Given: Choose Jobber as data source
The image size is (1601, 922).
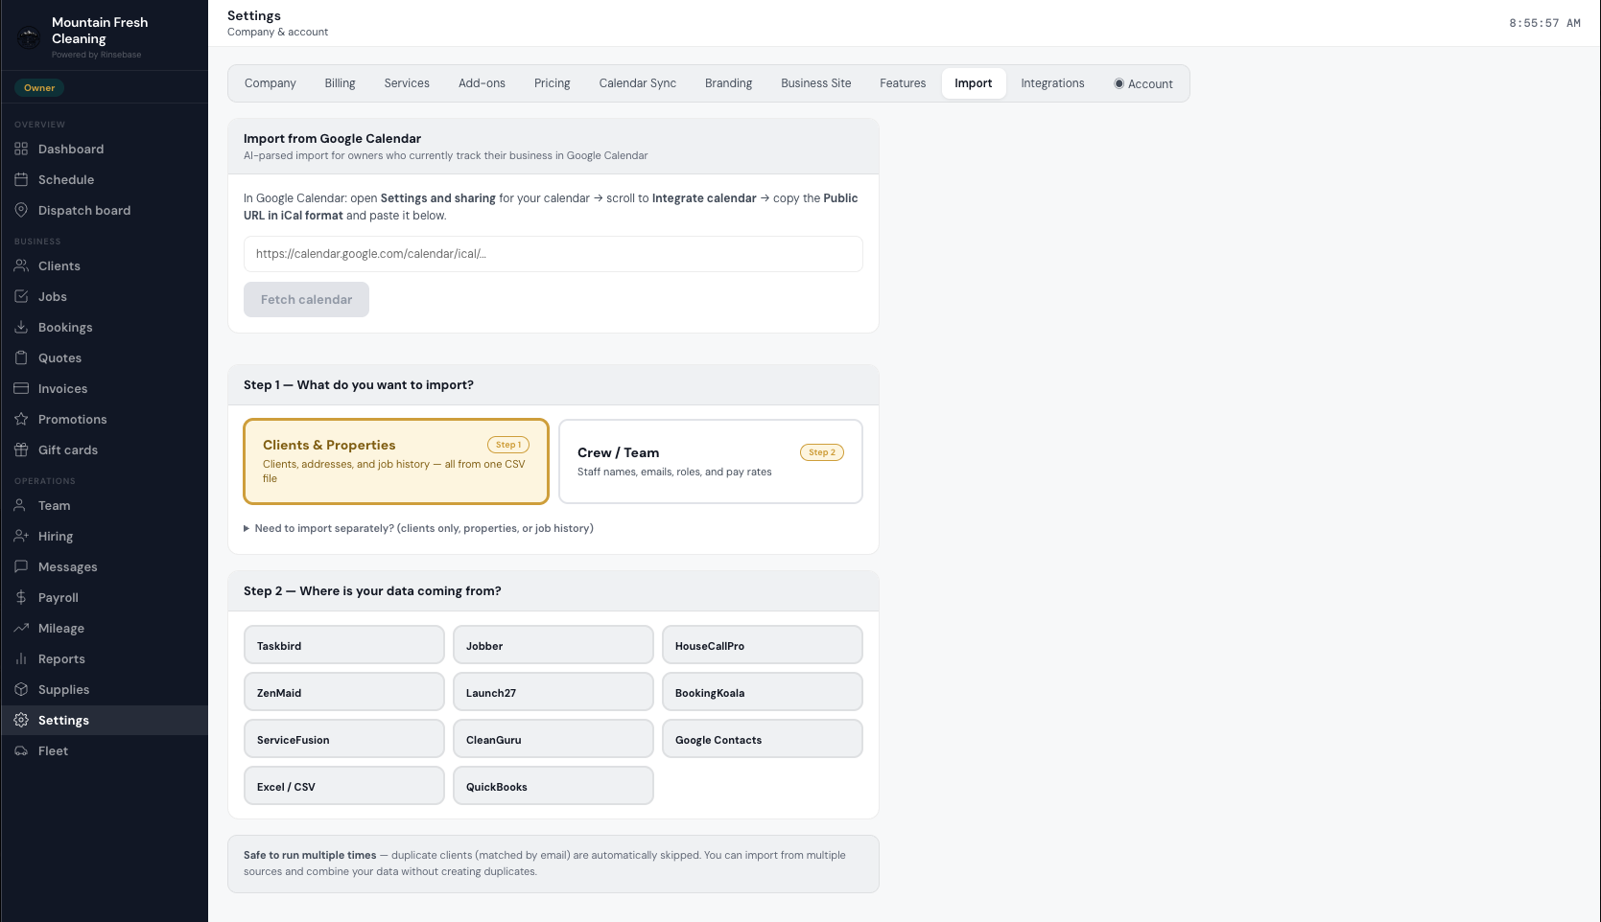Looking at the screenshot, I should [x=553, y=645].
